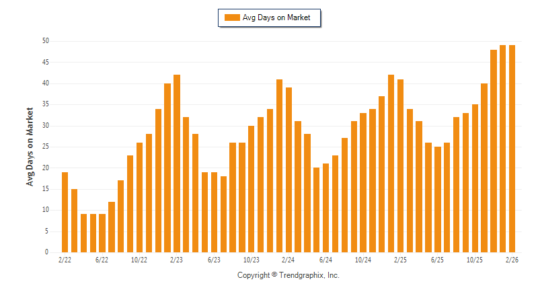Select the last bar above the 2/26 label
Image resolution: width=538 pixels, height=292 pixels.
[x=512, y=149]
